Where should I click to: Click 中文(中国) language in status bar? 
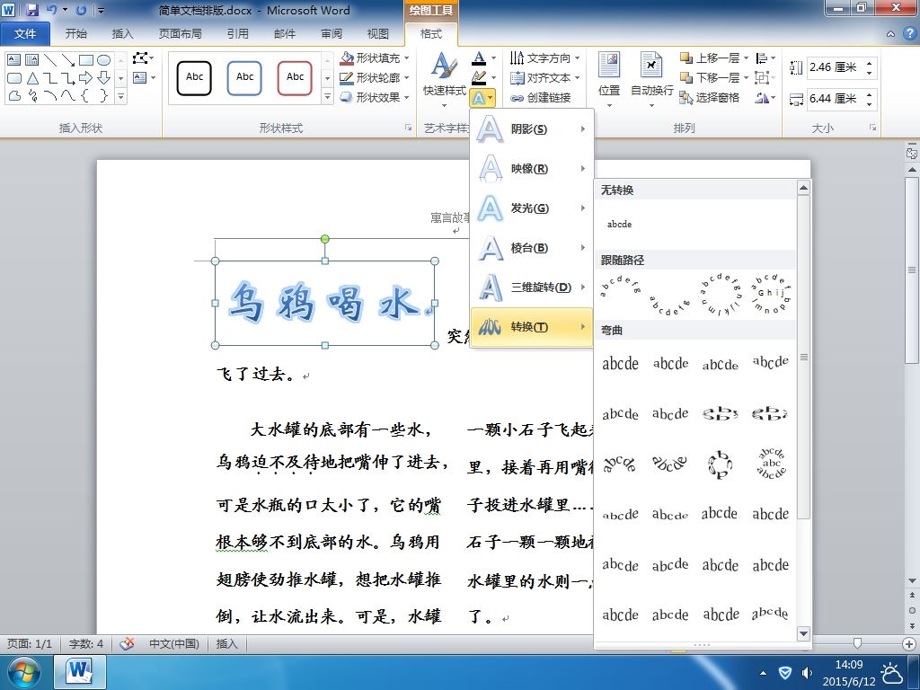pos(173,643)
